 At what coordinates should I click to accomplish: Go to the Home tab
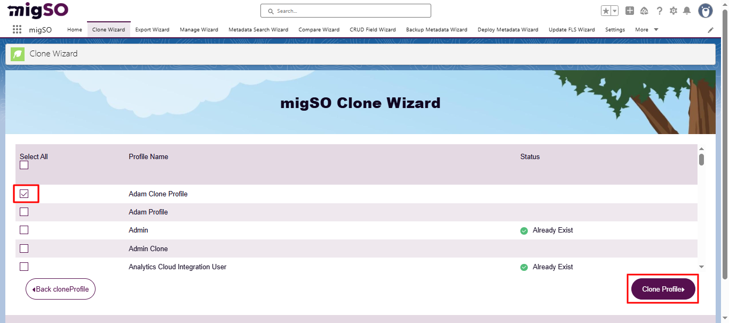[75, 30]
